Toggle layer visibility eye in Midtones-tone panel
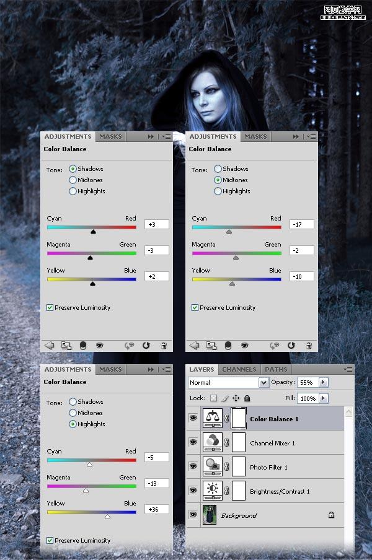This screenshot has height=560, width=372. 245,346
